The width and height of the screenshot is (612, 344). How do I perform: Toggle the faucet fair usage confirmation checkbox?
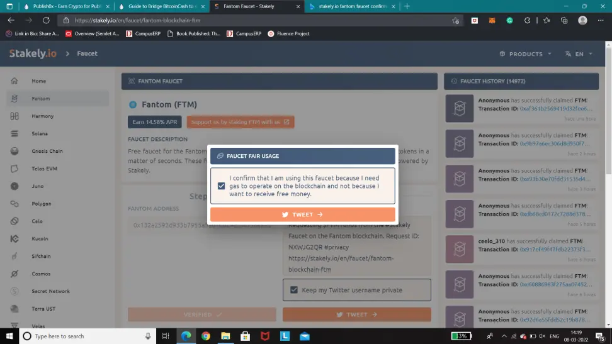[x=221, y=186]
